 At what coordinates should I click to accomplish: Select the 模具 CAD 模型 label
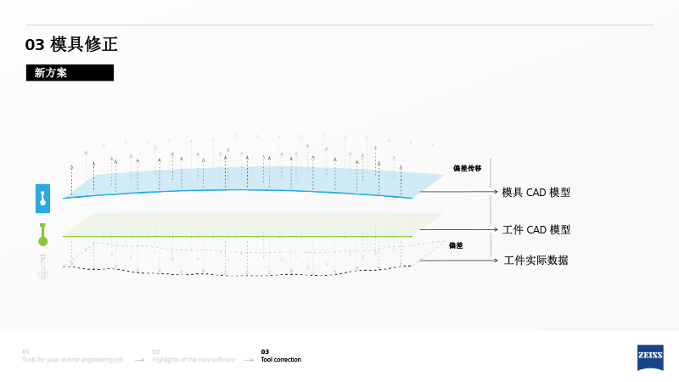point(536,193)
